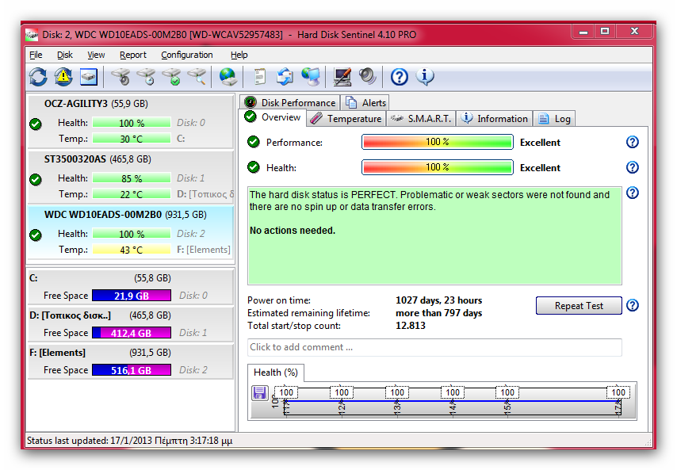Viewport: 677px width, 470px height.
Task: Open the Disk menu
Action: (65, 55)
